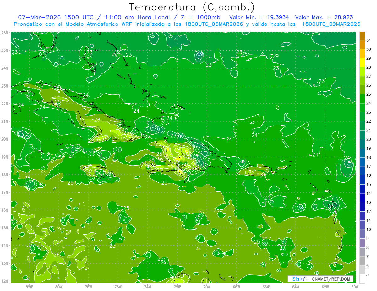Click the title "Temperatura (C,somb.)"
The height and width of the screenshot is (291, 377).
[x=192, y=7]
